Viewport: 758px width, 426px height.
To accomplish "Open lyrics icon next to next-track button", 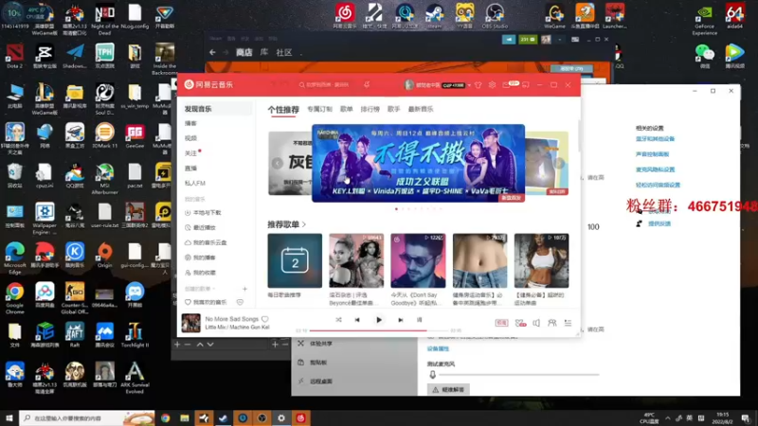I will pos(419,320).
